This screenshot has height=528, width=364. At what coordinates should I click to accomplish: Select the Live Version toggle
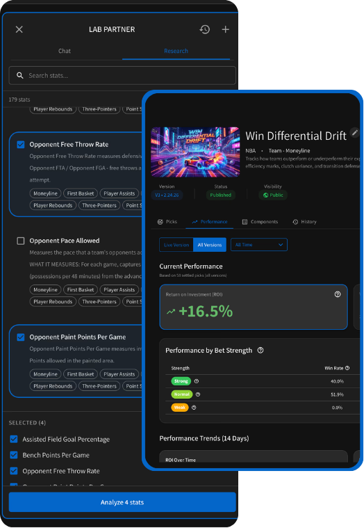176,245
